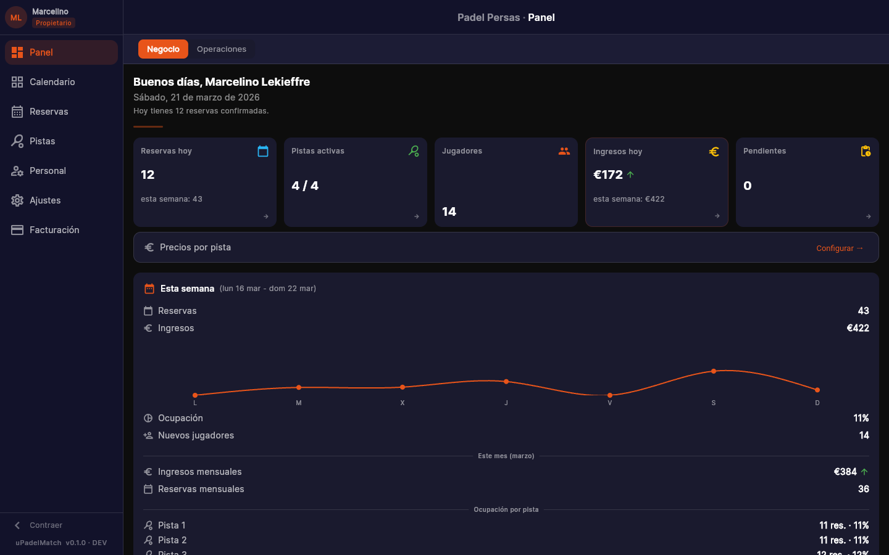Click the racket icon in Pistas activas card
Screen dimensions: 889x555
(414, 151)
